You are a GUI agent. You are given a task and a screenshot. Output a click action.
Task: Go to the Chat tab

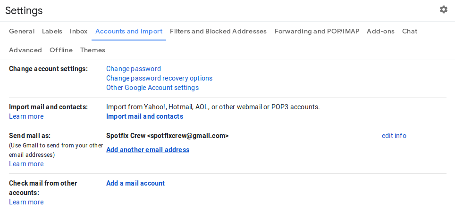[410, 31]
